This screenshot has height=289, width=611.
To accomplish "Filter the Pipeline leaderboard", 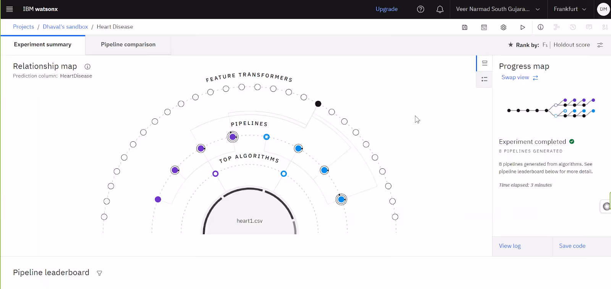I will 99,273.
